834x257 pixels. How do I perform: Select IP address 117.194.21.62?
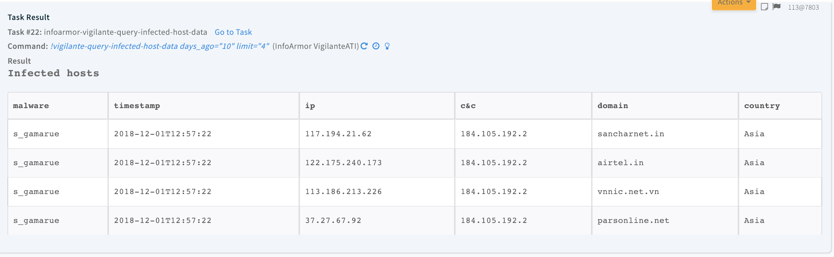(x=338, y=134)
